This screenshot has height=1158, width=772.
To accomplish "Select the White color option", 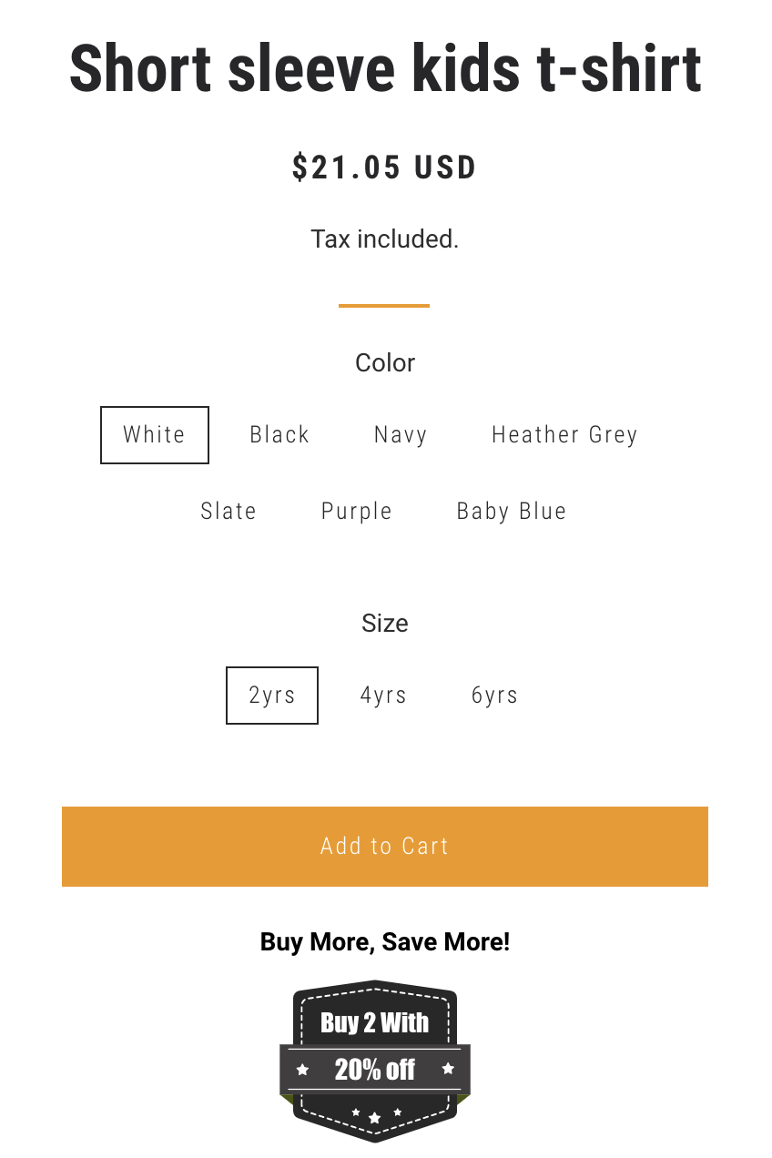I will (x=155, y=435).
